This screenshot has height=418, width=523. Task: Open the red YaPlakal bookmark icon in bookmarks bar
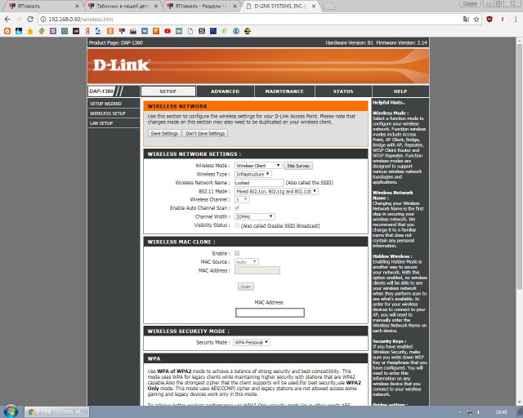pos(122,31)
